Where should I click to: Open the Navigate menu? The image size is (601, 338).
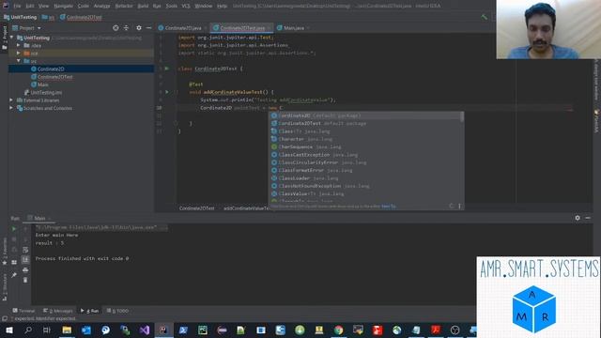[x=63, y=6]
